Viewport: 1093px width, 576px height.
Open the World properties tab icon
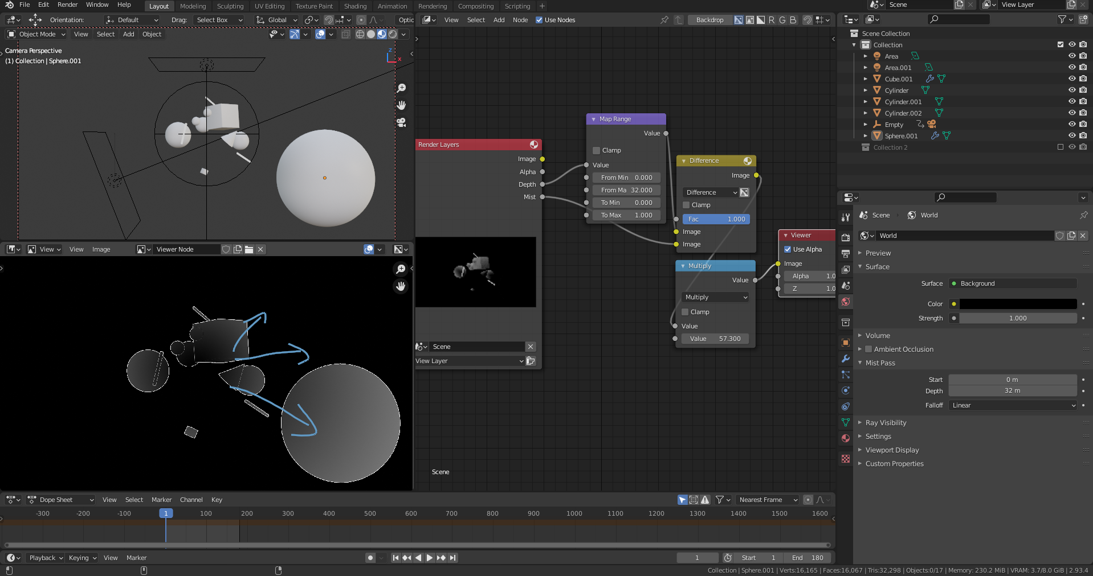[846, 302]
